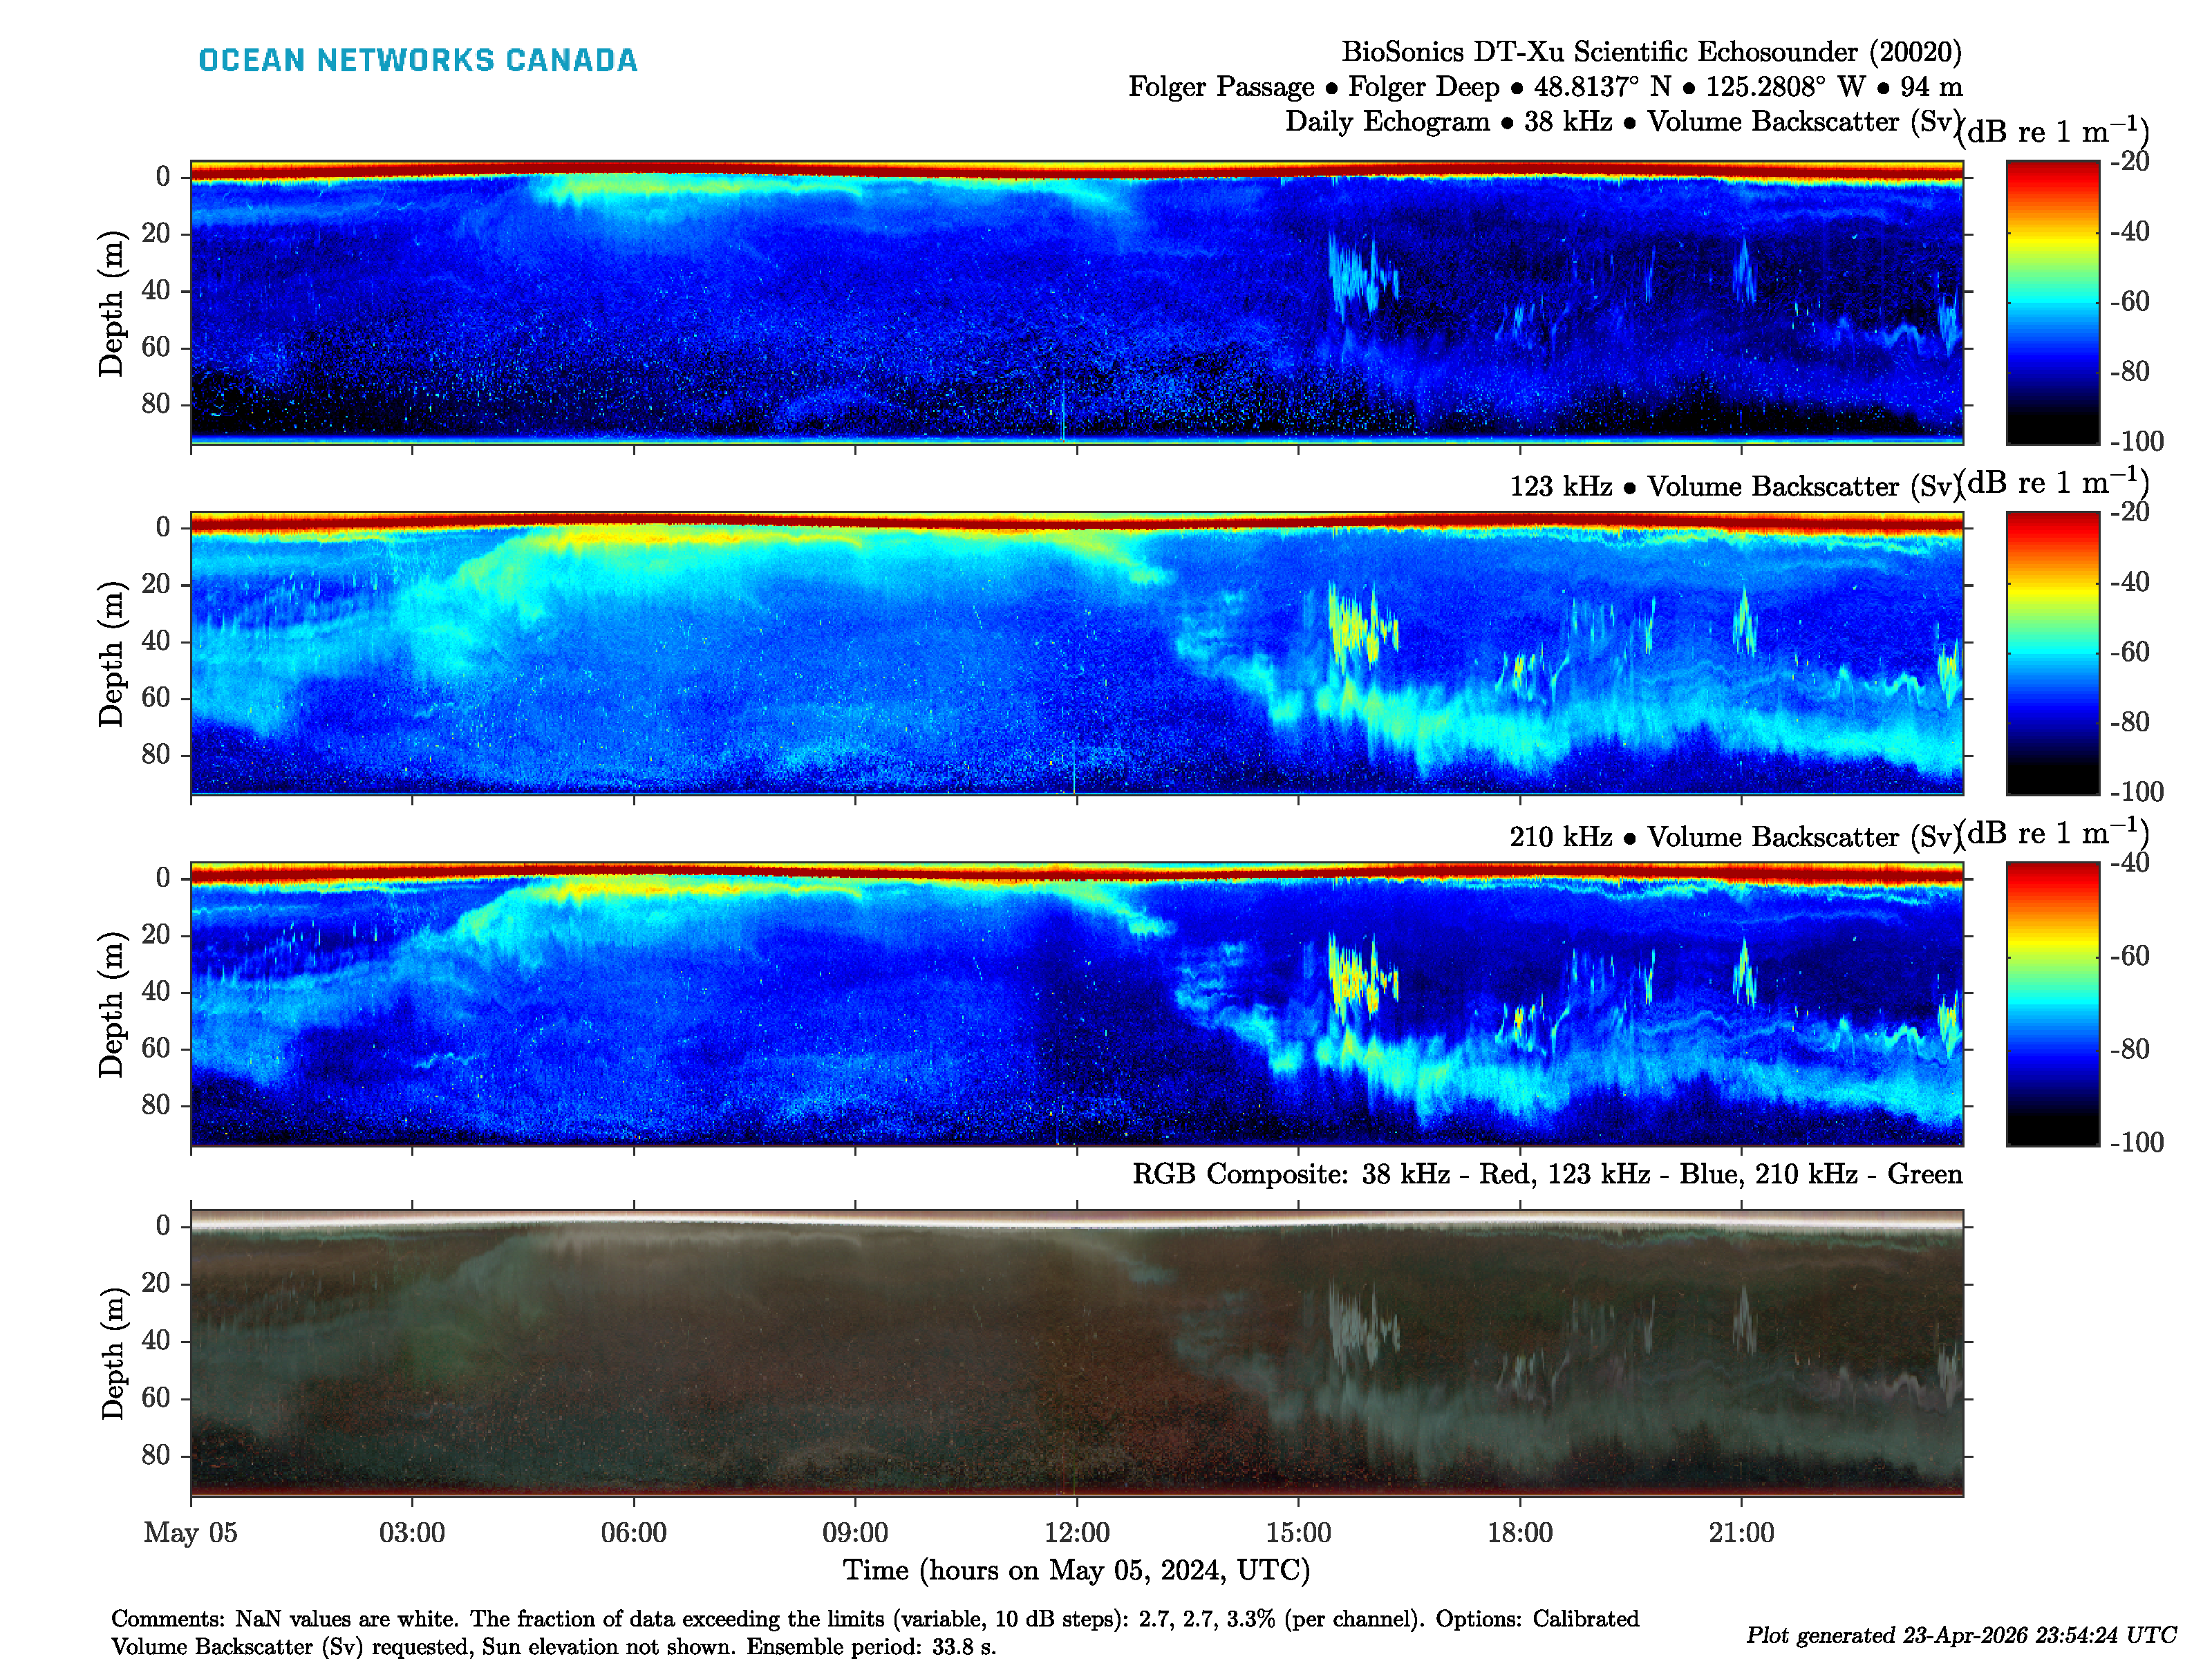Screen dimensions: 2212x1659
Task: Click the Plot generated timestamp text
Action: coord(1960,1635)
